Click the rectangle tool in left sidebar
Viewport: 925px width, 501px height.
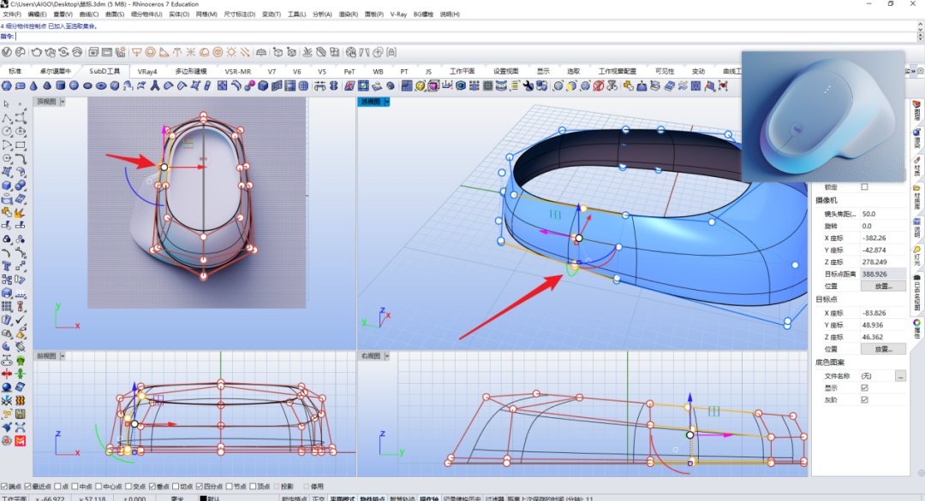coord(20,144)
